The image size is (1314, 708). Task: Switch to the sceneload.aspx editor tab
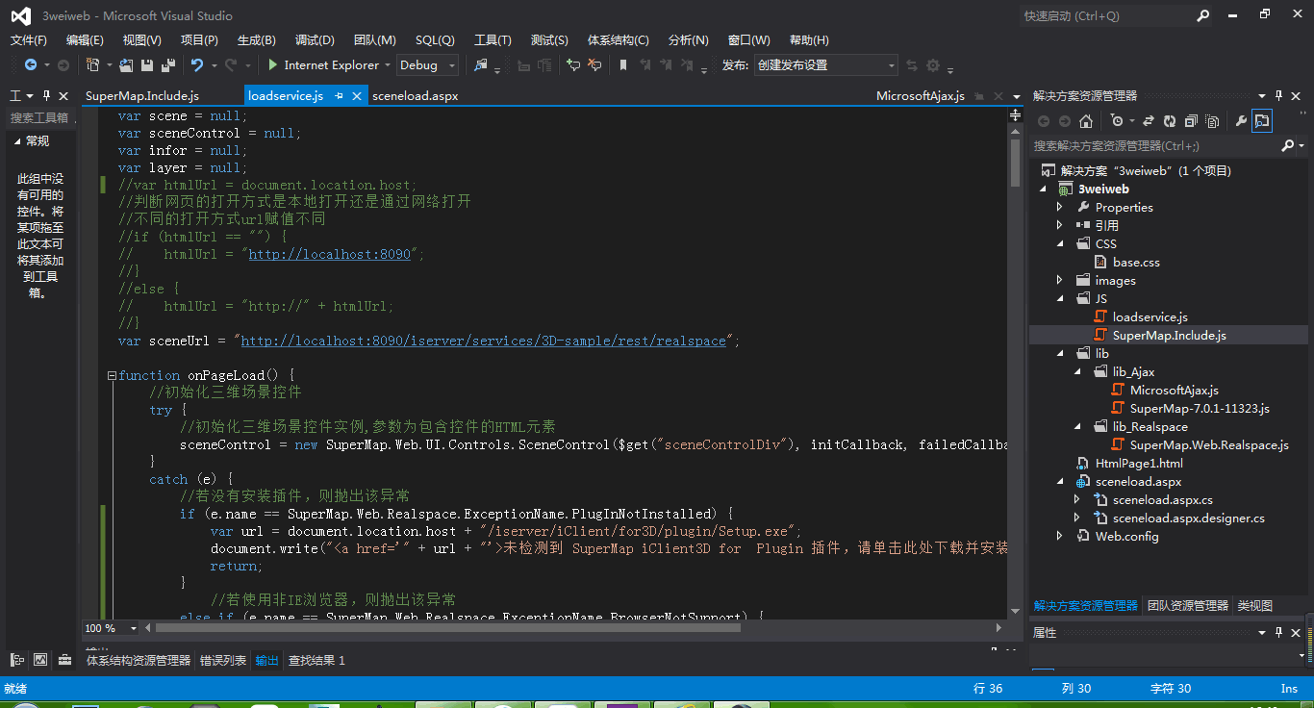click(415, 96)
